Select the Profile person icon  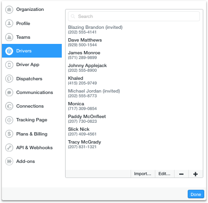click(x=9, y=24)
